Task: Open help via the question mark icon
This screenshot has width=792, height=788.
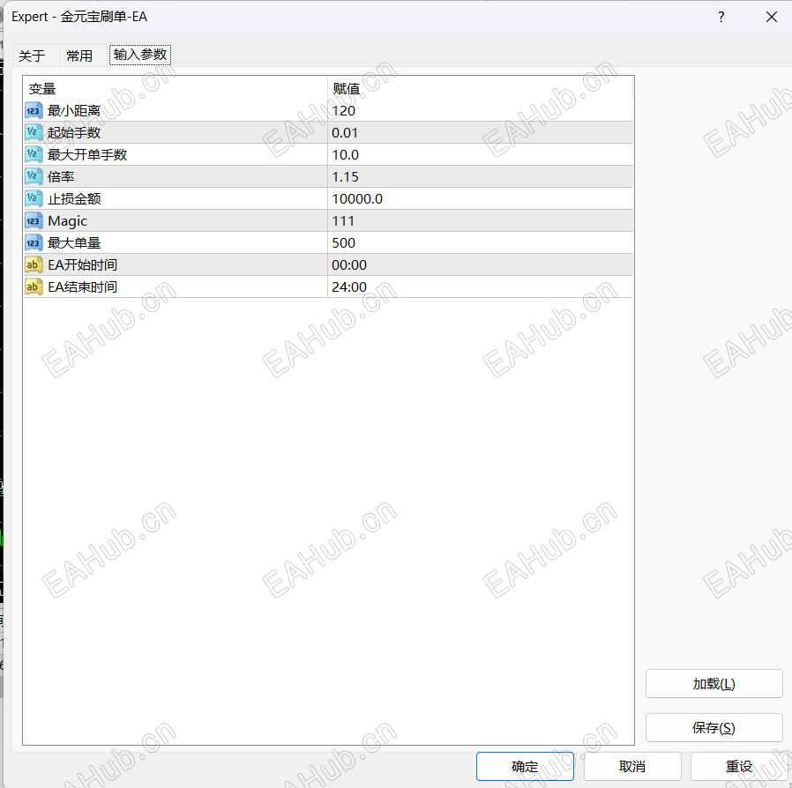Action: click(721, 17)
